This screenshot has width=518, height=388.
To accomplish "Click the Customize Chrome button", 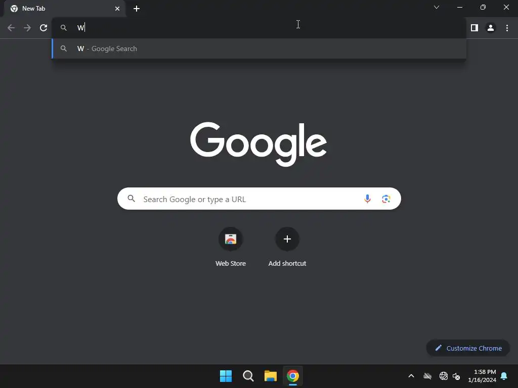I will [x=468, y=348].
